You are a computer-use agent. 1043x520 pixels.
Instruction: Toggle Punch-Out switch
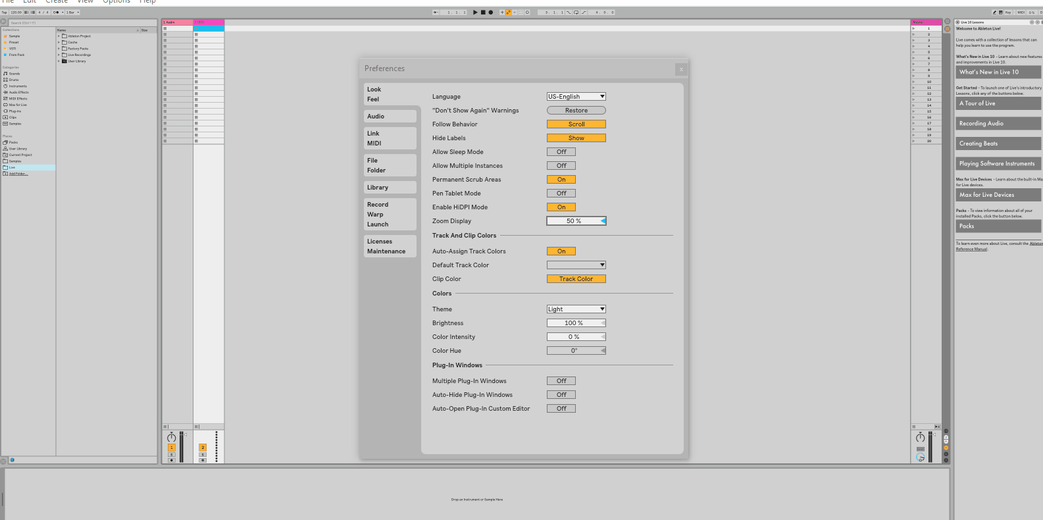pos(584,13)
